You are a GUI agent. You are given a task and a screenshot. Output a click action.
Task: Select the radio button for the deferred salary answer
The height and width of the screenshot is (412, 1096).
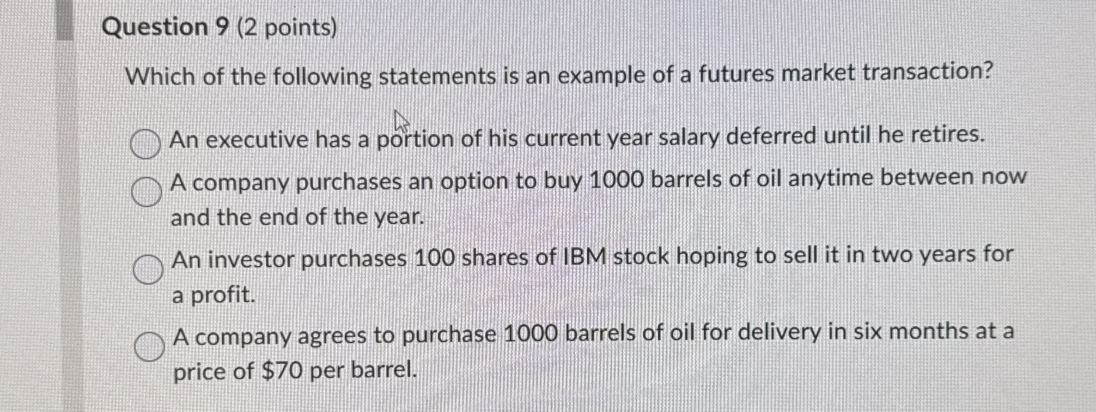(144, 143)
